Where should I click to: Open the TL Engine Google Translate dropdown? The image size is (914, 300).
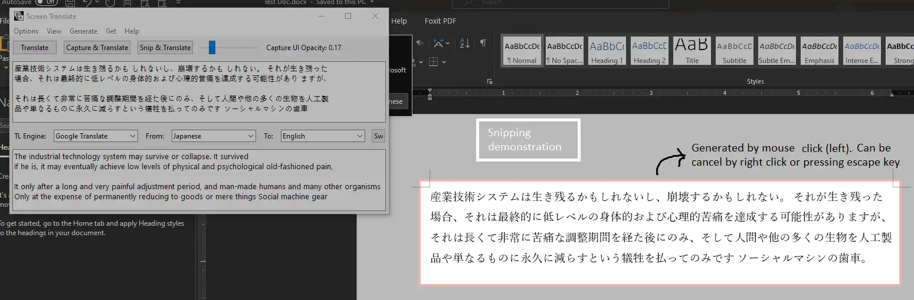(96, 136)
